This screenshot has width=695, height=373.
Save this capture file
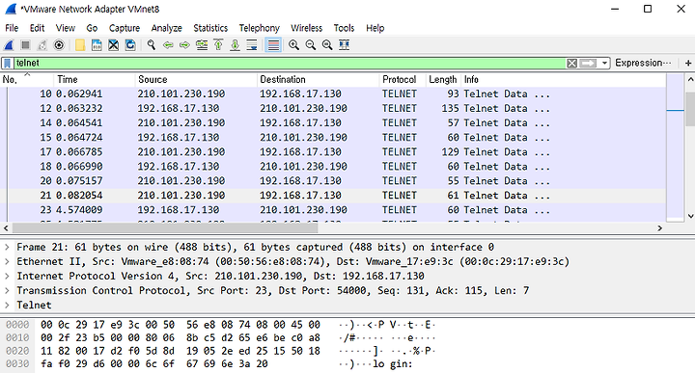[x=97, y=45]
